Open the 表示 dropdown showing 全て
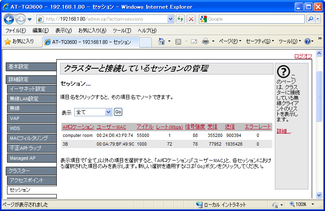The width and height of the screenshot is (325, 211). [x=93, y=112]
